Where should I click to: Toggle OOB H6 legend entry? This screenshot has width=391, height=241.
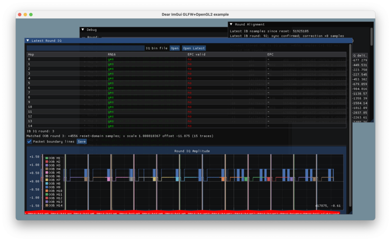tap(53, 176)
